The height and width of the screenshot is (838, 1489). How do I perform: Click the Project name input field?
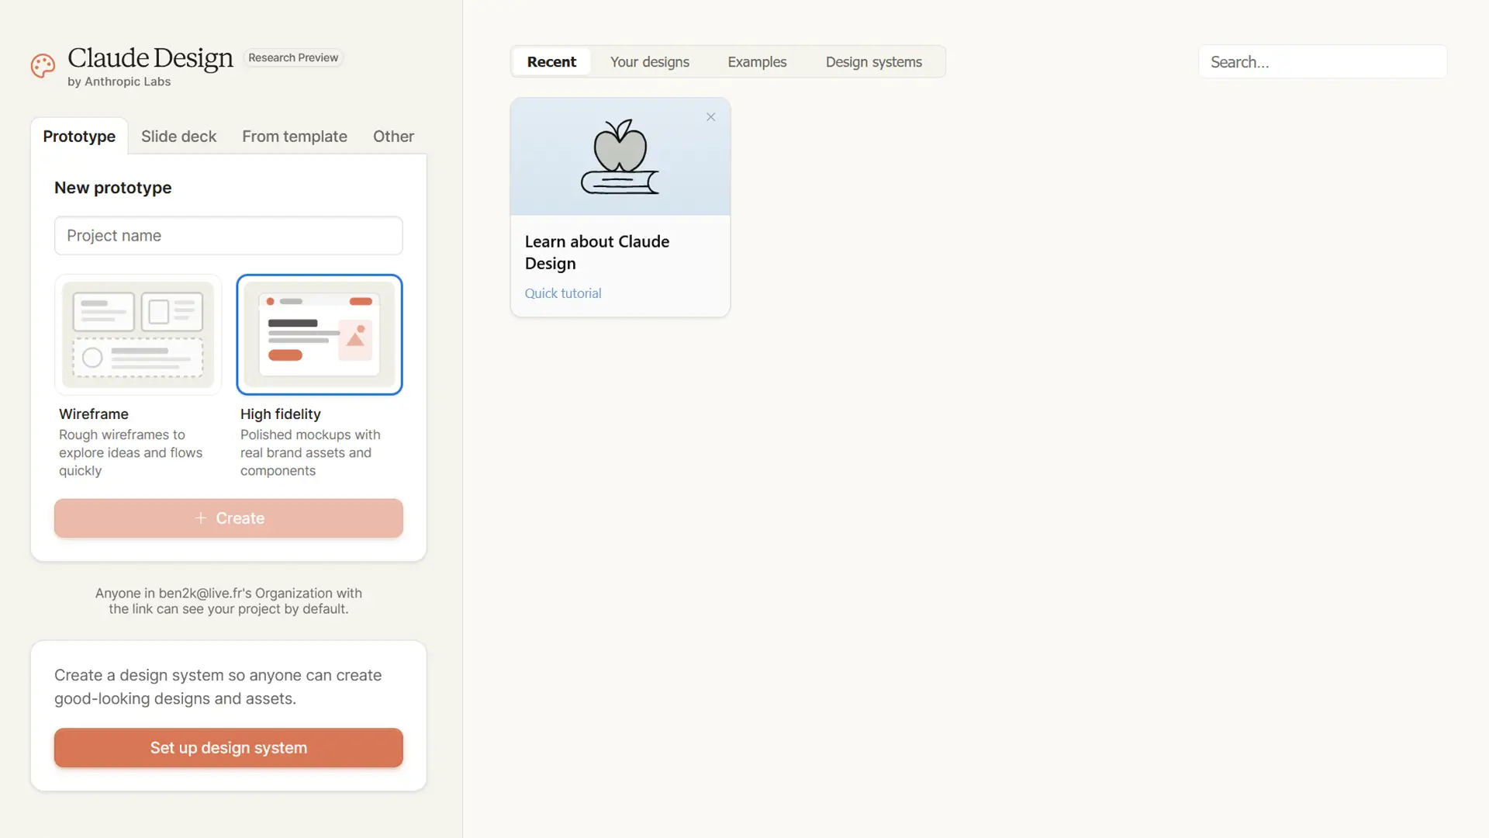[x=229, y=236]
